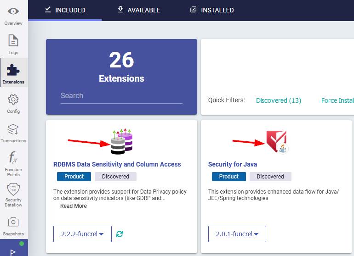Switch to the Installed tab
354x256 pixels.
tap(212, 10)
